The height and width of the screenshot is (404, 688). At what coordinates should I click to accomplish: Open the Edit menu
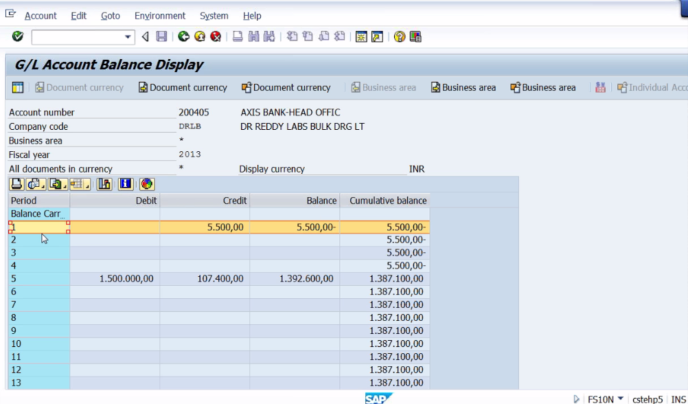(x=78, y=16)
